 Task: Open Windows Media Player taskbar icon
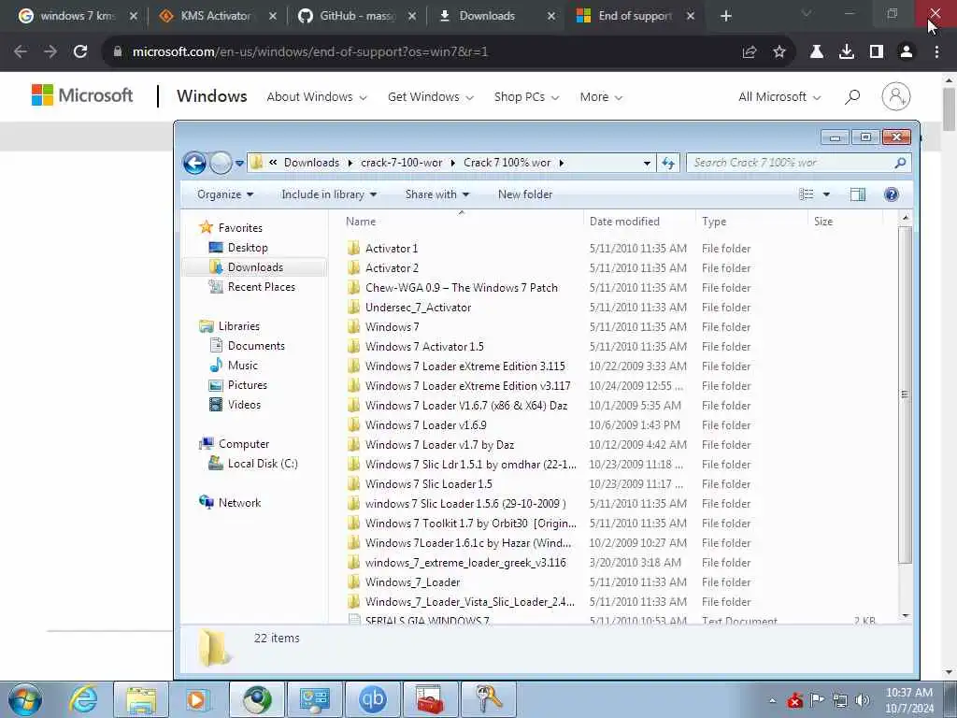[x=196, y=699]
